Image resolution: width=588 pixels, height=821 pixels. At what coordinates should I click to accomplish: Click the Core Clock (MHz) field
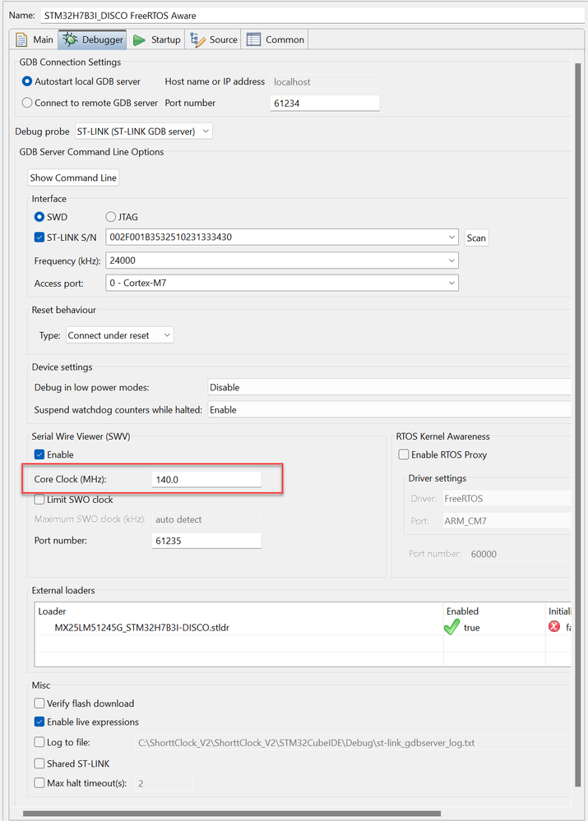pyautogui.click(x=206, y=479)
